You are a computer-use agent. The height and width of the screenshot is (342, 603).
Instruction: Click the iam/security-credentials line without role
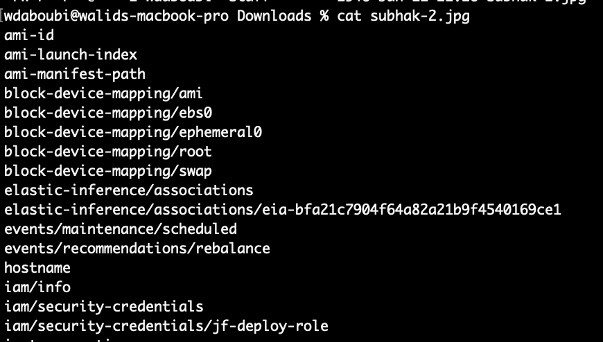[104, 306]
